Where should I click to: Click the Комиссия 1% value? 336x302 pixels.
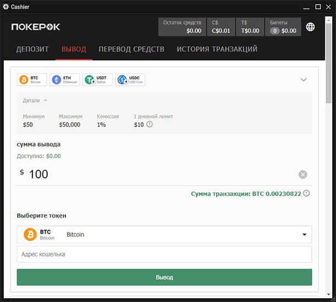[x=101, y=125]
